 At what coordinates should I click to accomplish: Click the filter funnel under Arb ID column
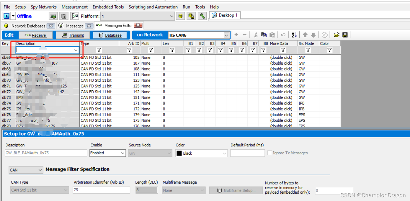pyautogui.click(x=129, y=50)
